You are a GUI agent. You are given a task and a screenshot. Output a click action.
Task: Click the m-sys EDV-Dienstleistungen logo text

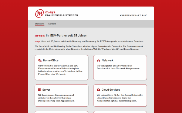(62, 14)
